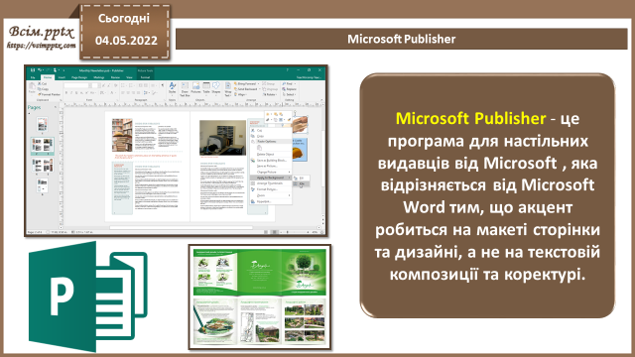Toggle Bold in the Font group
This screenshot has width=635, height=357.
(66, 93)
